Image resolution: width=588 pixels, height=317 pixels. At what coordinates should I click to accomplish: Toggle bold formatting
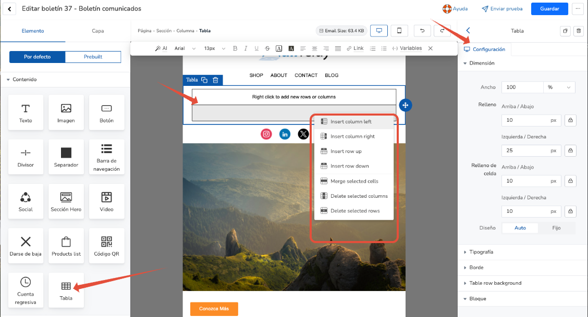pyautogui.click(x=235, y=48)
